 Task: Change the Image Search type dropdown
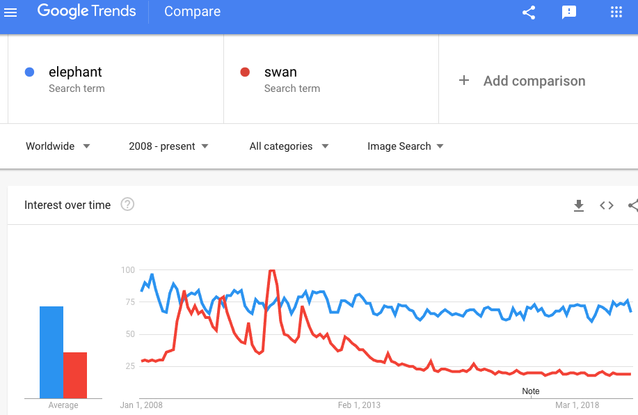click(405, 146)
